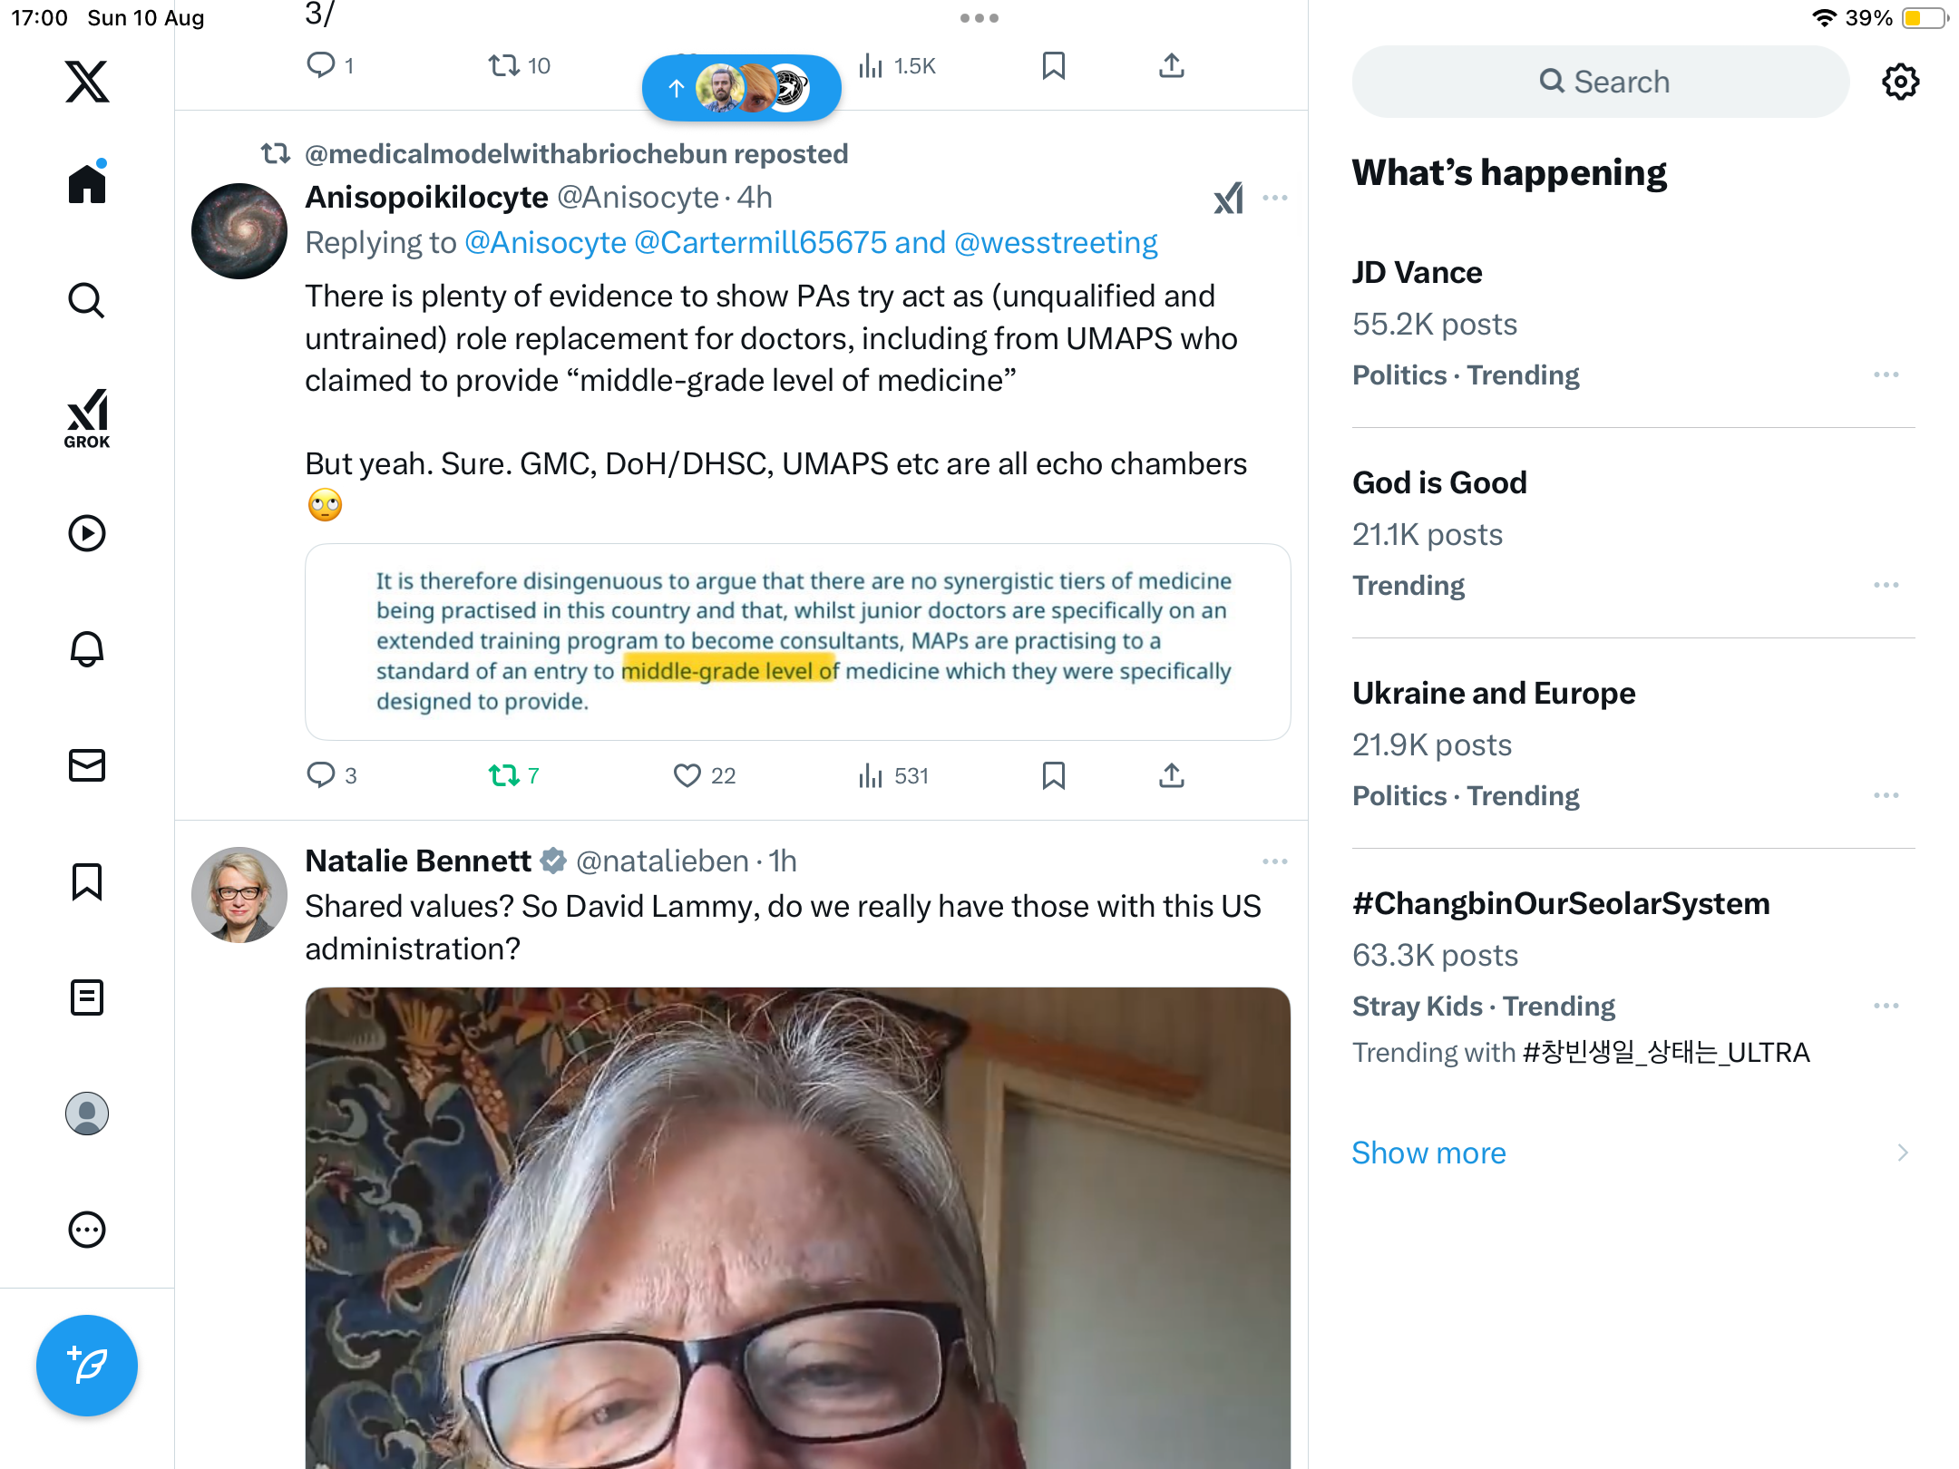Open Grok from the sidebar
This screenshot has width=1959, height=1469.
[x=87, y=418]
